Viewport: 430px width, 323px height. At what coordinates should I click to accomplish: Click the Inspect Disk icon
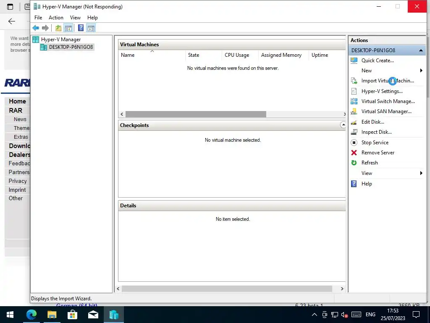[x=354, y=132]
